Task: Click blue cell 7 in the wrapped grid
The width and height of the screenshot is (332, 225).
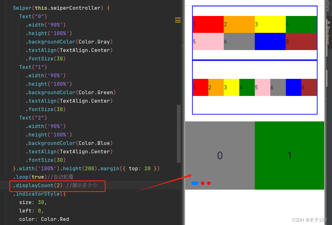Action: (x=270, y=41)
